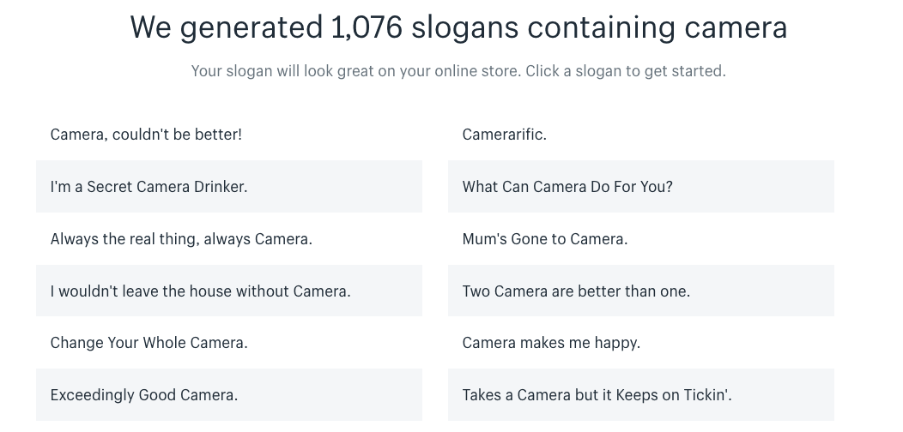Select "What Can Camera Do For You?"
Screen dimensions: 903x432
coord(567,187)
